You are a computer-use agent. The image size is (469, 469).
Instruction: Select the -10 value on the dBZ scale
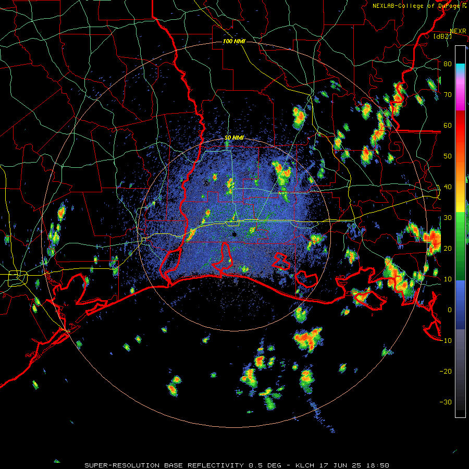coord(446,341)
